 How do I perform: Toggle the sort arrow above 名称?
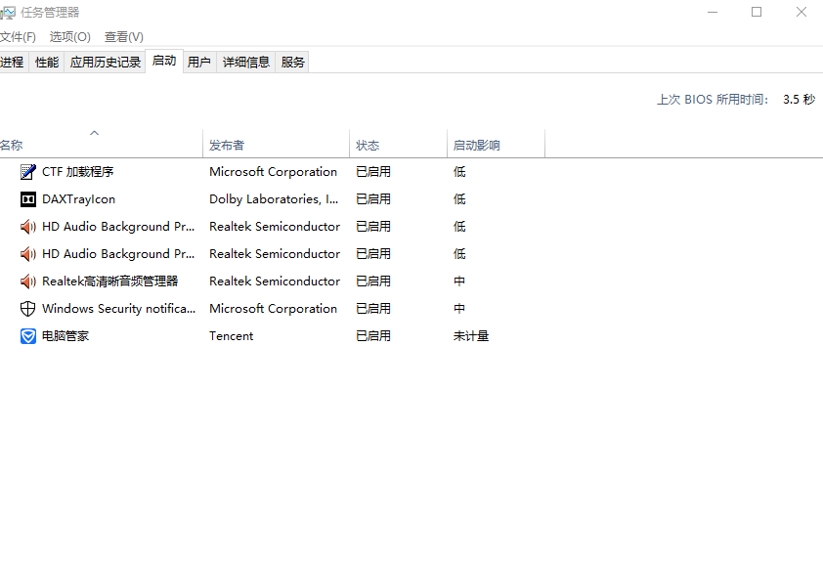(x=95, y=133)
